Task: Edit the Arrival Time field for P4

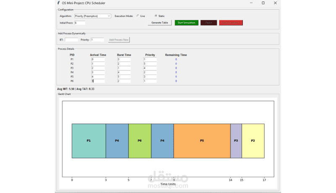Action: point(98,72)
